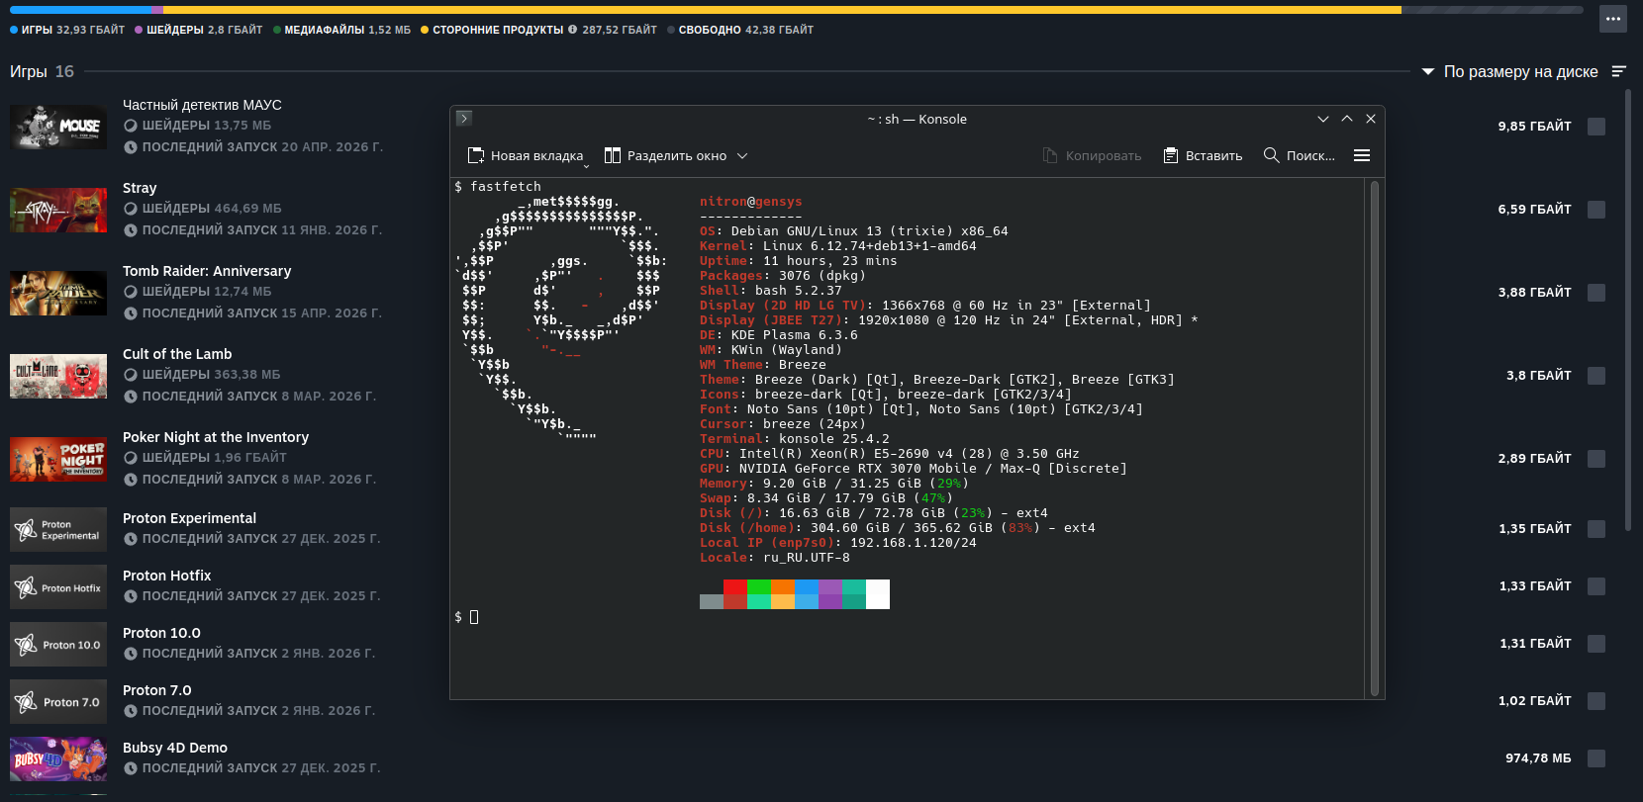Click the МЕДИАФАЙЛЫ 1,52 МБ legend entry
Screen dimensions: 1643x802
(341, 30)
